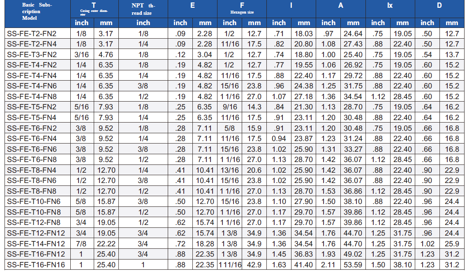Click the 13/16 hexagon size cell
The image size is (474, 278).
pos(230,170)
